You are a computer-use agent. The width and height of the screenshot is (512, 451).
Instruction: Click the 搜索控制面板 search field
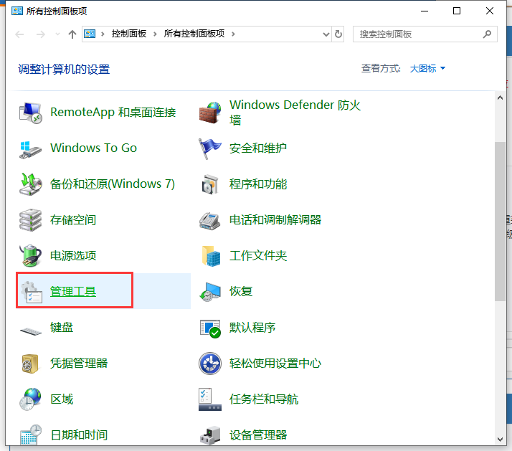(419, 34)
